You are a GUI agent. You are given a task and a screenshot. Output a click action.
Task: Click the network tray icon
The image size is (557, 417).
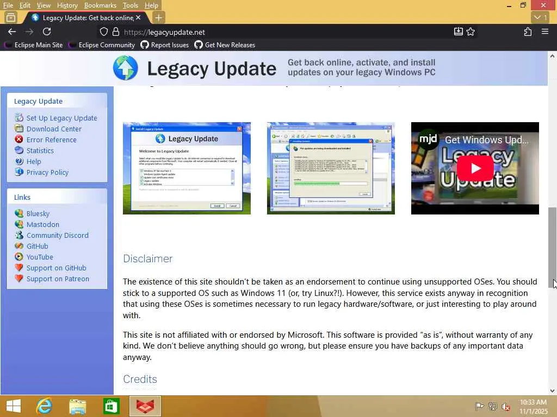(492, 406)
